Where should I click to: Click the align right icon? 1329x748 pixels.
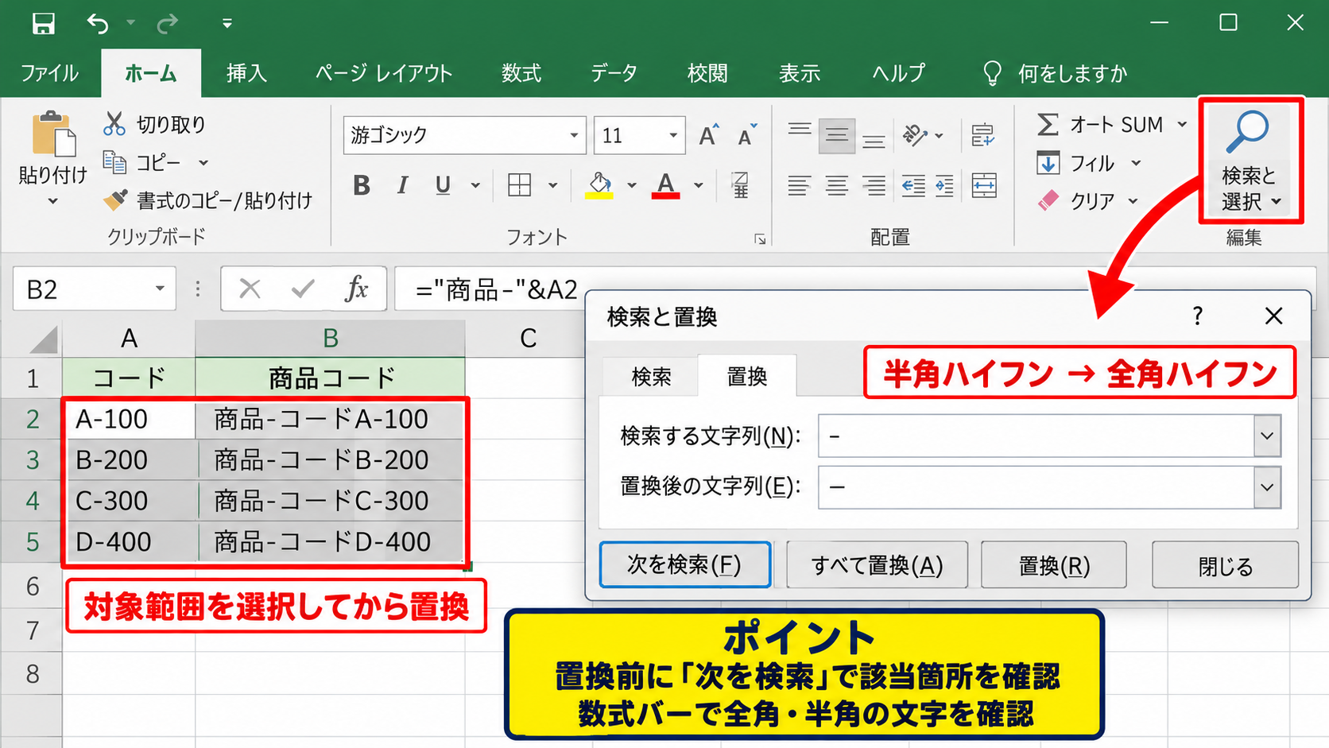(x=874, y=185)
